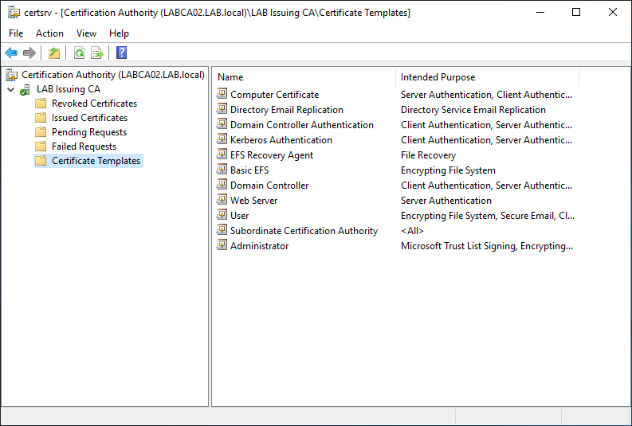Click the <All> purpose cell
This screenshot has height=426, width=632.
tap(412, 231)
